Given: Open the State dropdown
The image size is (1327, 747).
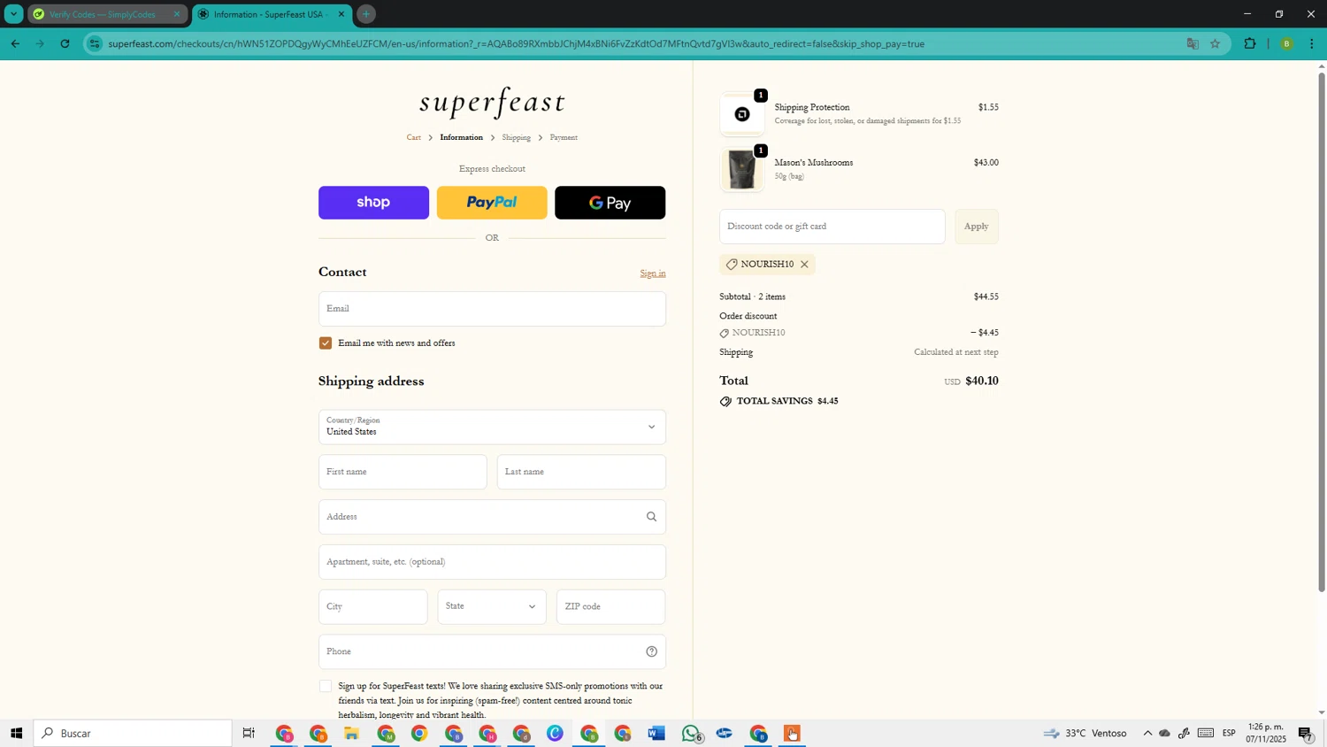Looking at the screenshot, I should pyautogui.click(x=492, y=607).
